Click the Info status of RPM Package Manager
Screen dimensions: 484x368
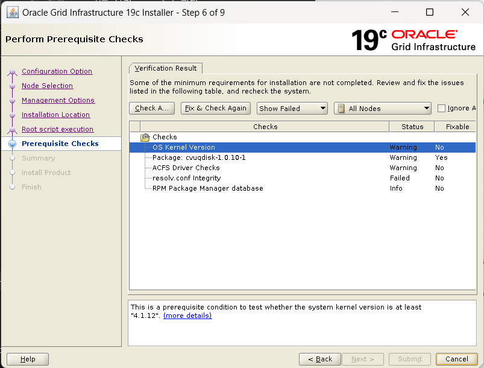pos(396,188)
